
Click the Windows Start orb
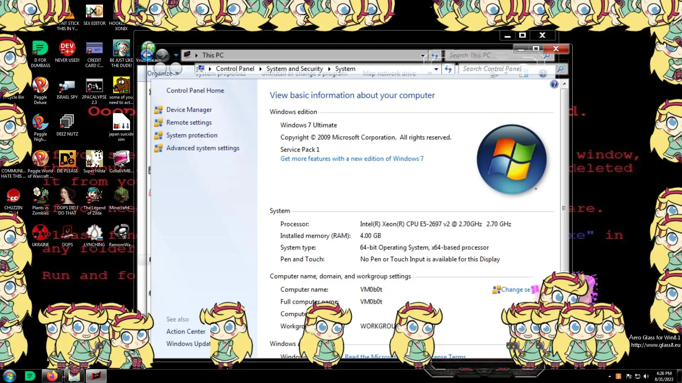[10, 376]
